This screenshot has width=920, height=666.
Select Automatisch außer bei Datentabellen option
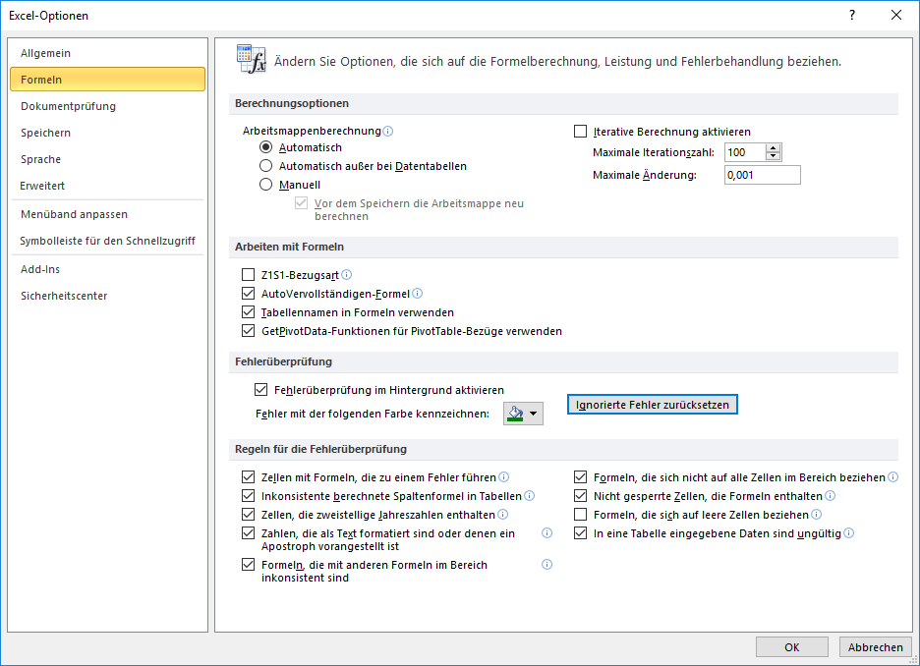coord(265,166)
